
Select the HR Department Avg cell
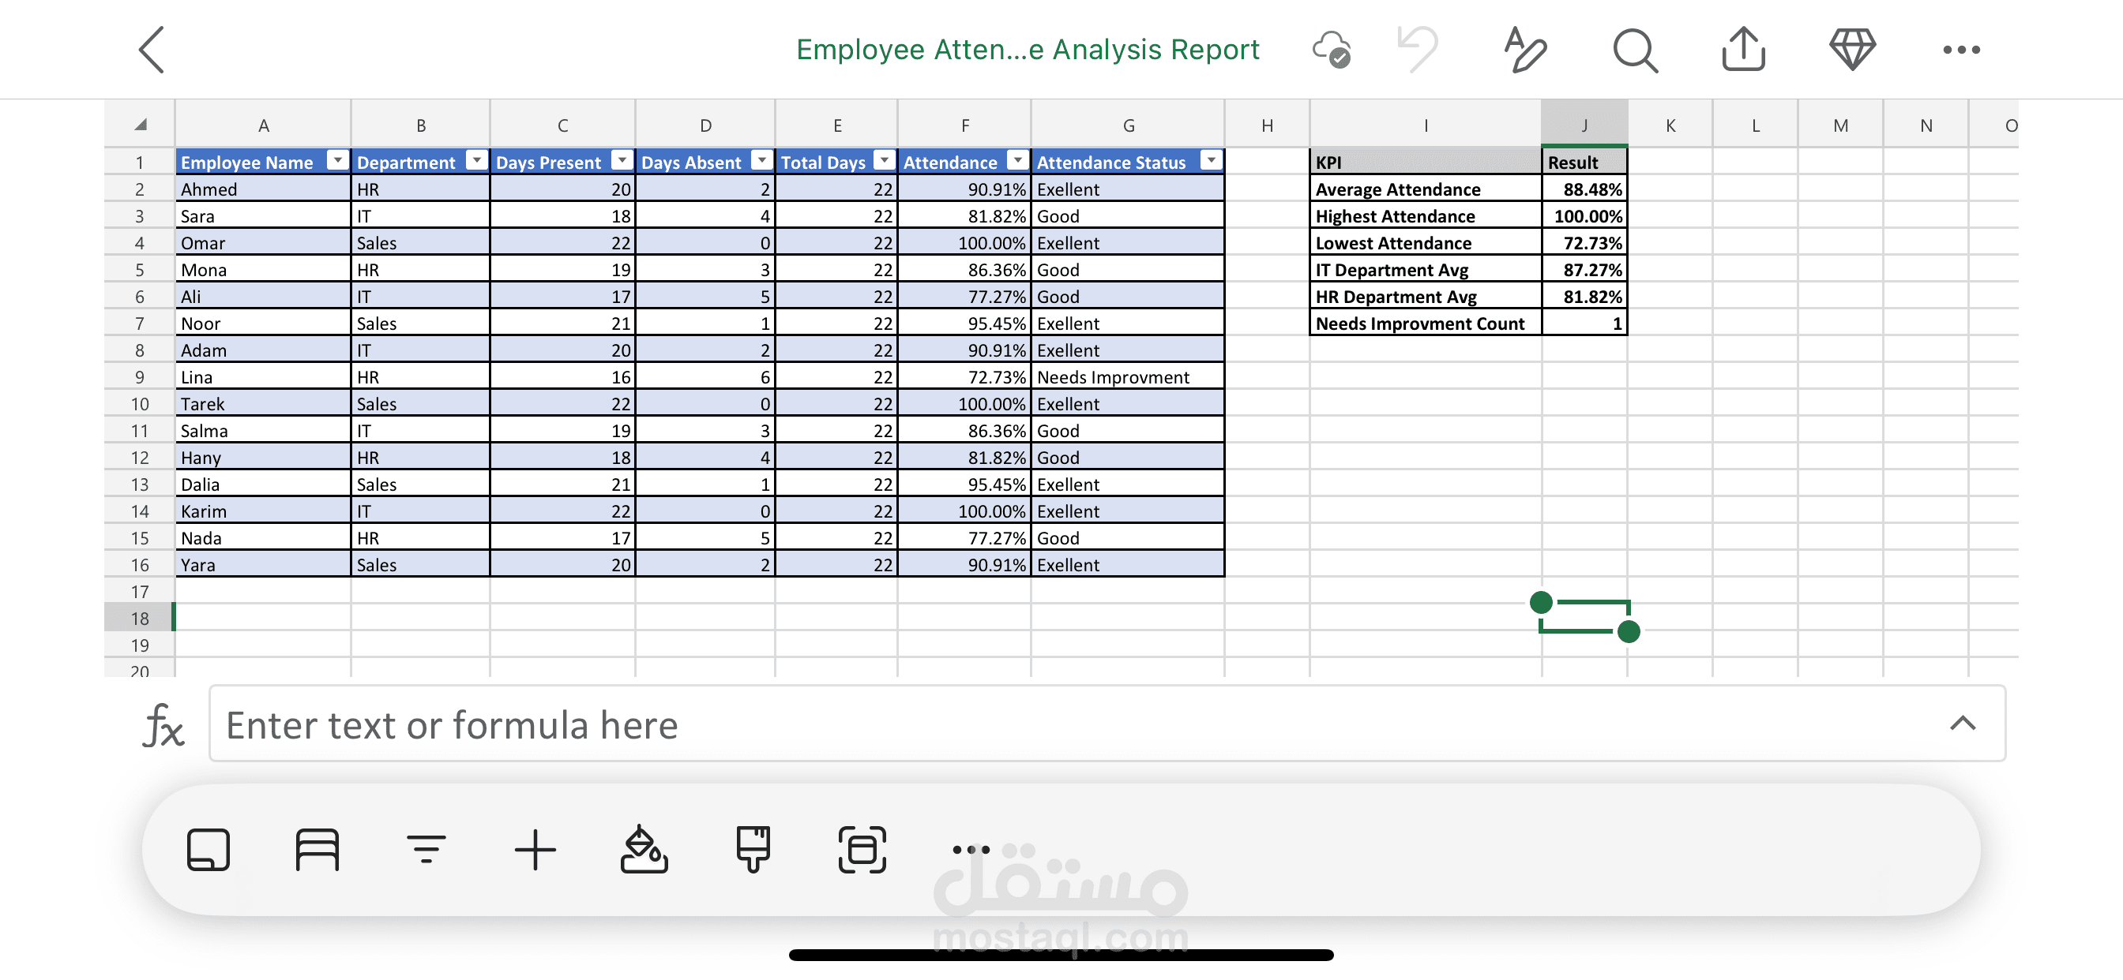[1425, 297]
